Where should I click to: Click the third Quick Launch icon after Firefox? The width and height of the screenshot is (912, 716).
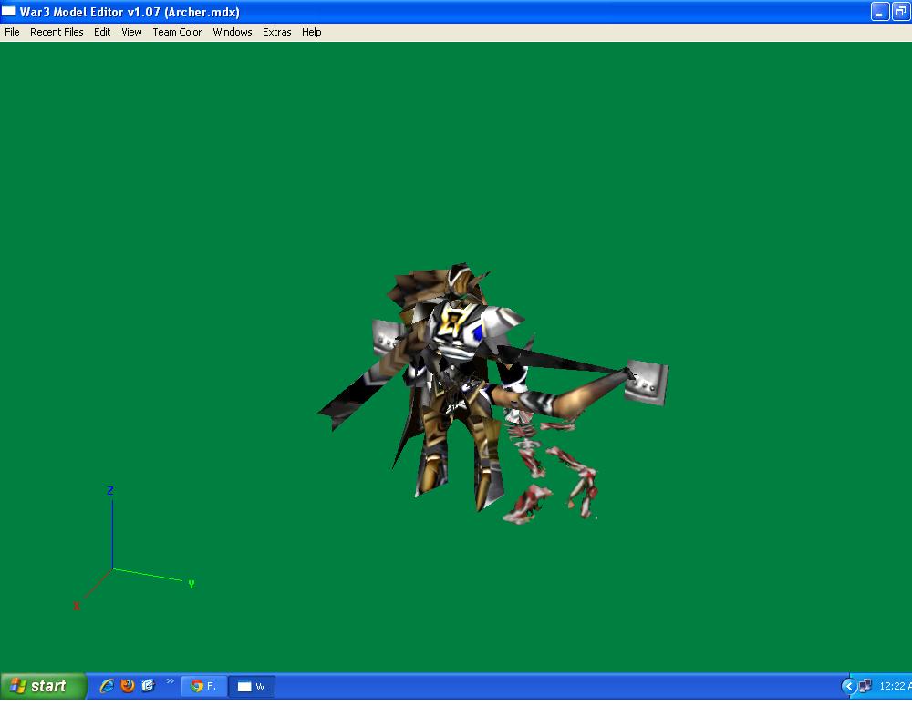[x=149, y=686]
